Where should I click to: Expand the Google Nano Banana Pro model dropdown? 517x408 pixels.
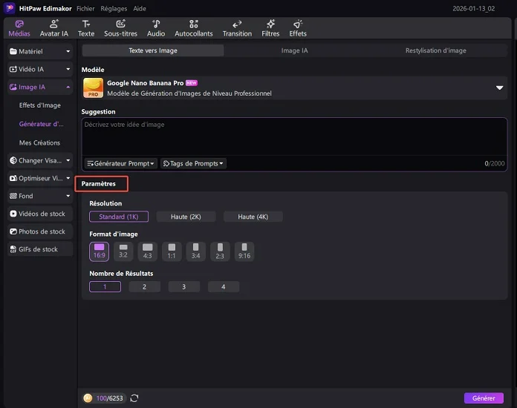[x=499, y=88]
